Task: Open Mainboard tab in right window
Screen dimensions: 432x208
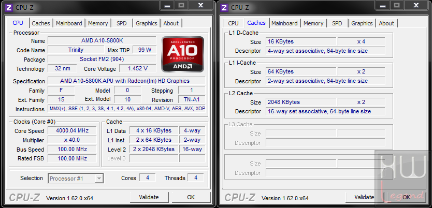Action: (284, 23)
